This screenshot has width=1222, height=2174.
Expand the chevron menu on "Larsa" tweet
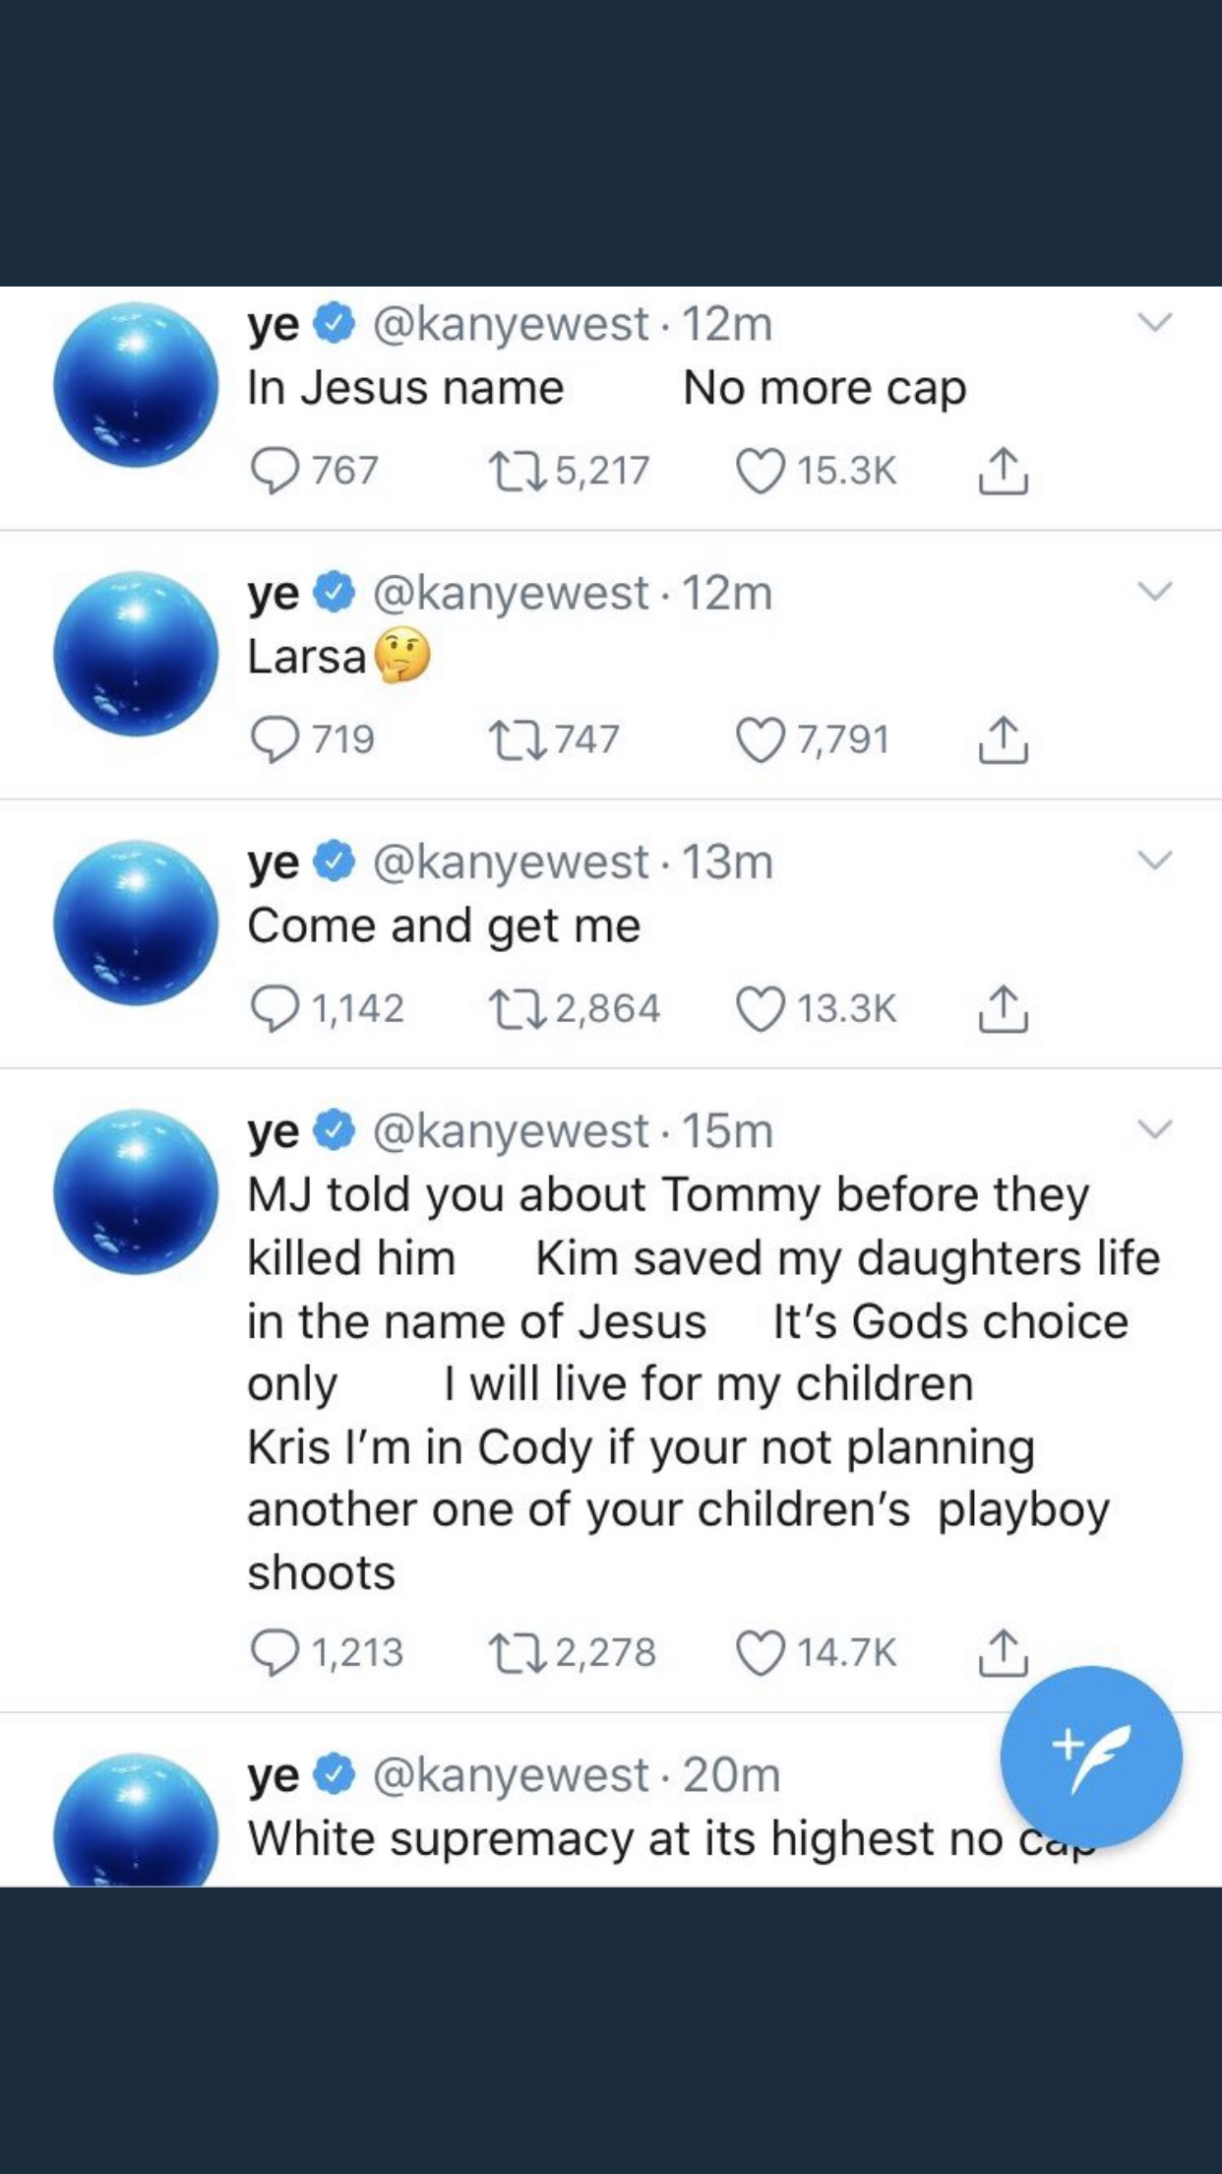coord(1154,591)
